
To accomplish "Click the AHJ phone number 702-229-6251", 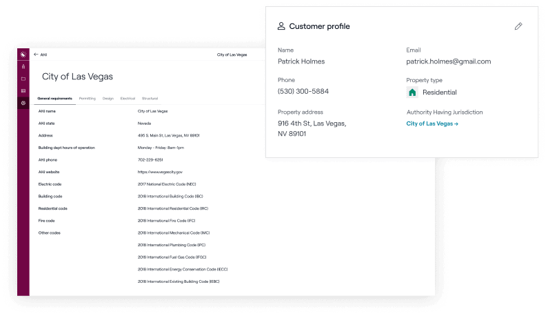I will [x=150, y=159].
